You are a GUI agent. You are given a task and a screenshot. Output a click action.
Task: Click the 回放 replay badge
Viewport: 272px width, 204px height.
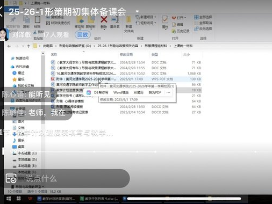point(83,34)
